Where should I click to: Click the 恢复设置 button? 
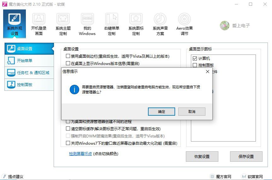click(202, 156)
